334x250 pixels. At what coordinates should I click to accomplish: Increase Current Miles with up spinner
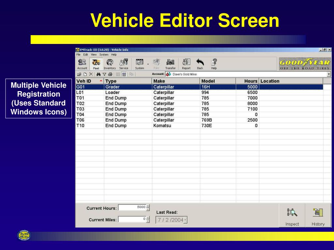148,218
